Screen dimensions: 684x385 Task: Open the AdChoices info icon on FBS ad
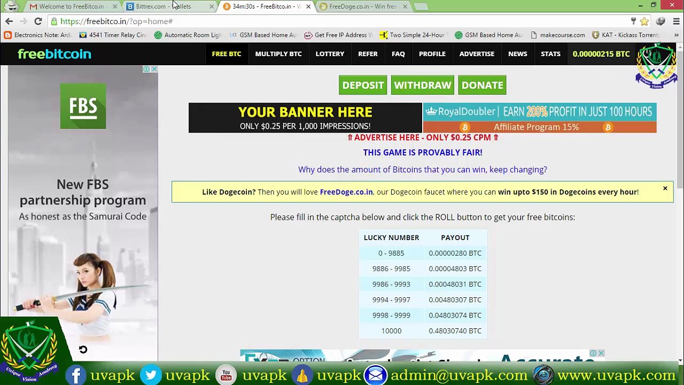point(146,69)
